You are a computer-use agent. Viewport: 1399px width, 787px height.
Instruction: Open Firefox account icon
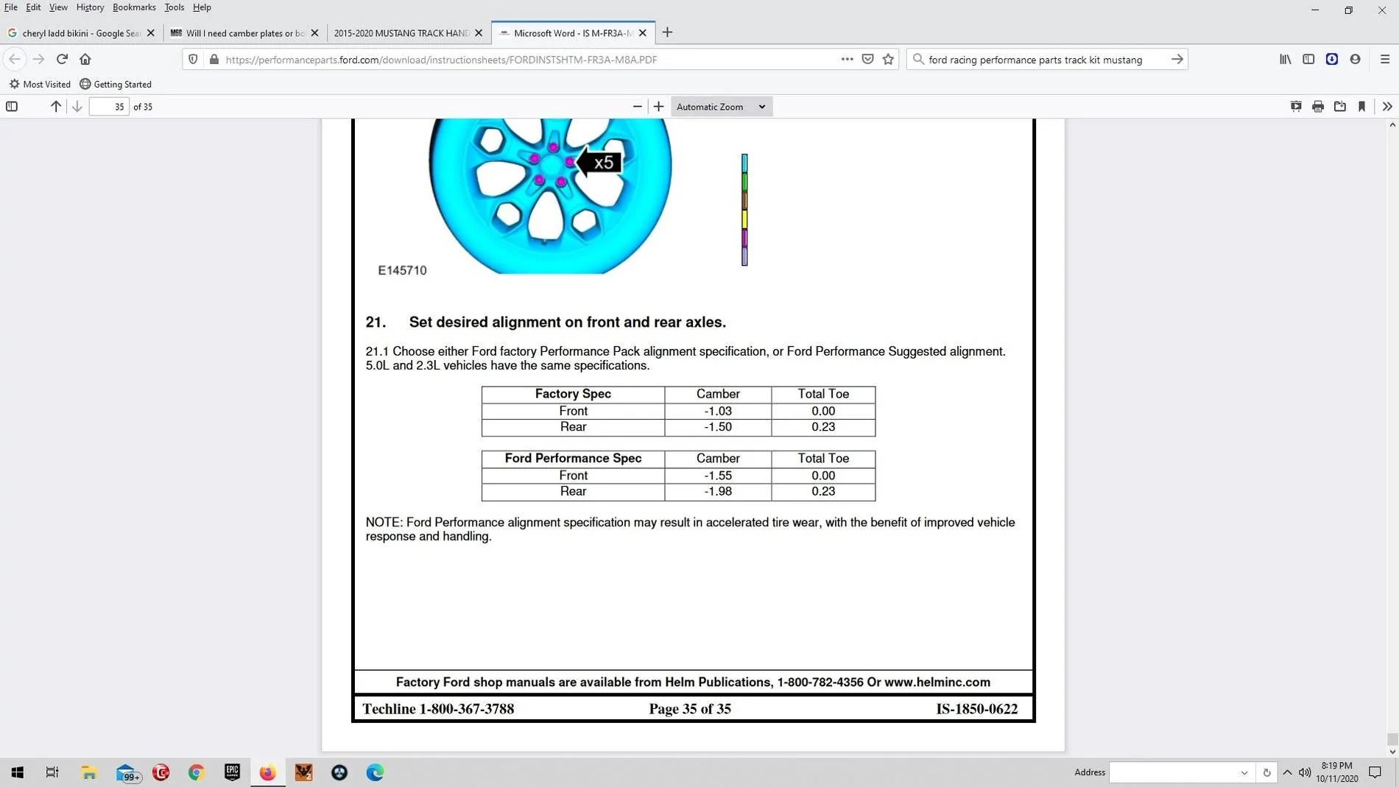[x=1355, y=59]
